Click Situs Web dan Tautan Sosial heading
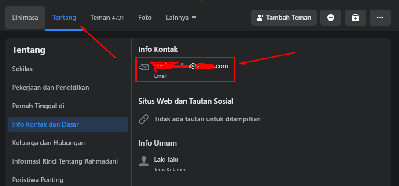 [x=186, y=101]
